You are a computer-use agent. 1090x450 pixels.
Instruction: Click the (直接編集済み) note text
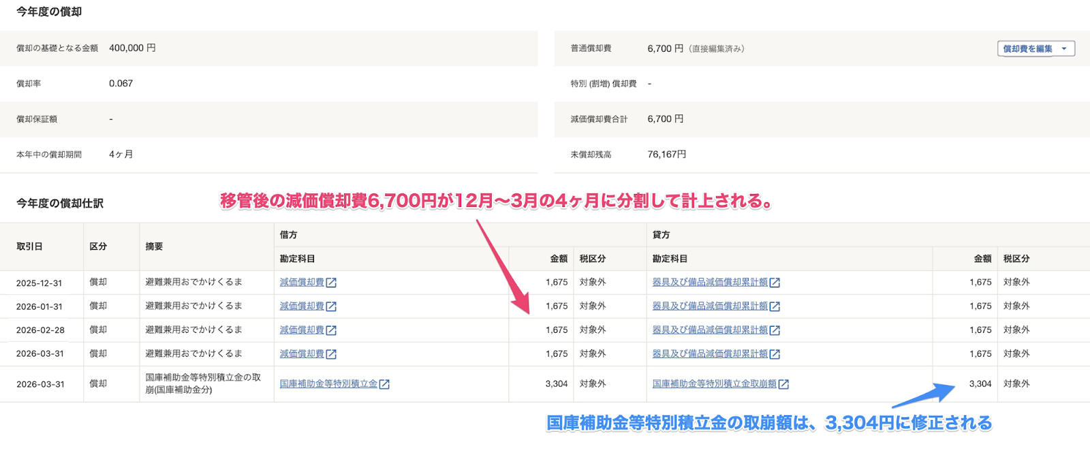(x=716, y=49)
